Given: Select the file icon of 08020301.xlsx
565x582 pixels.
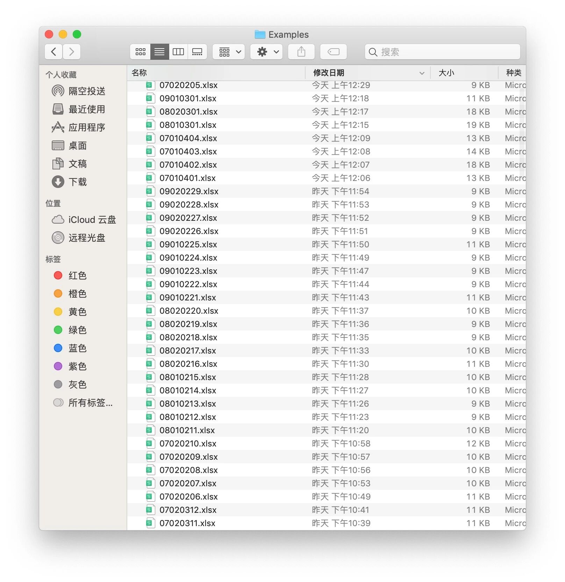Looking at the screenshot, I should 150,112.
